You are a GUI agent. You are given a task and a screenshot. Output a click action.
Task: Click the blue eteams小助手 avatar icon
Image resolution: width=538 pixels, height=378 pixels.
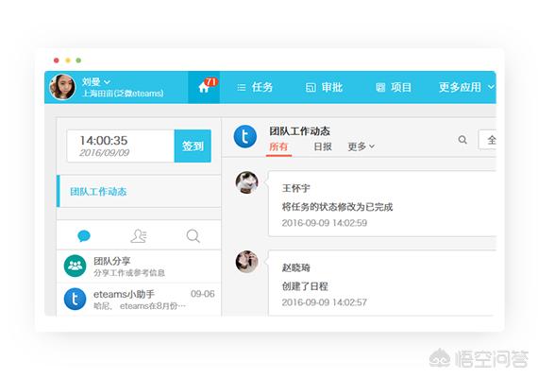75,299
